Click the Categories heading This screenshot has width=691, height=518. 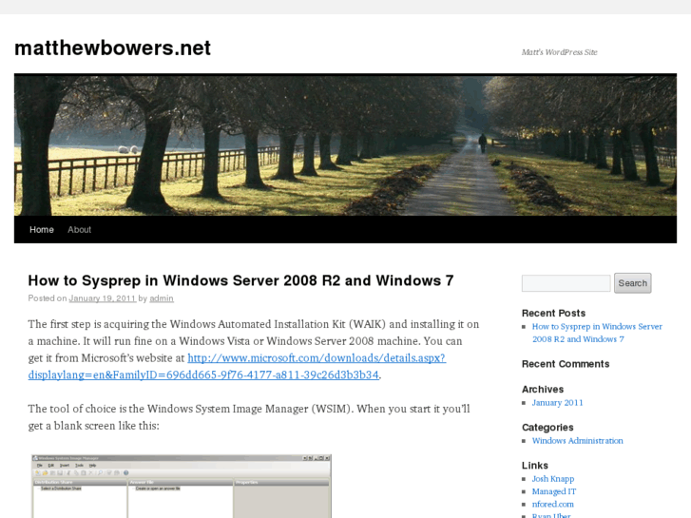547,427
